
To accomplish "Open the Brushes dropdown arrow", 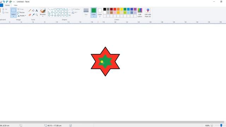I will click(43, 16).
